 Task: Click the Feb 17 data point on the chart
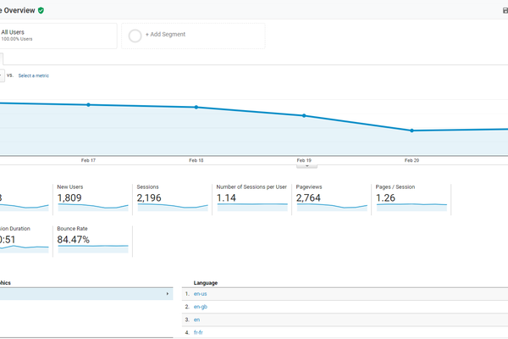[x=88, y=105]
